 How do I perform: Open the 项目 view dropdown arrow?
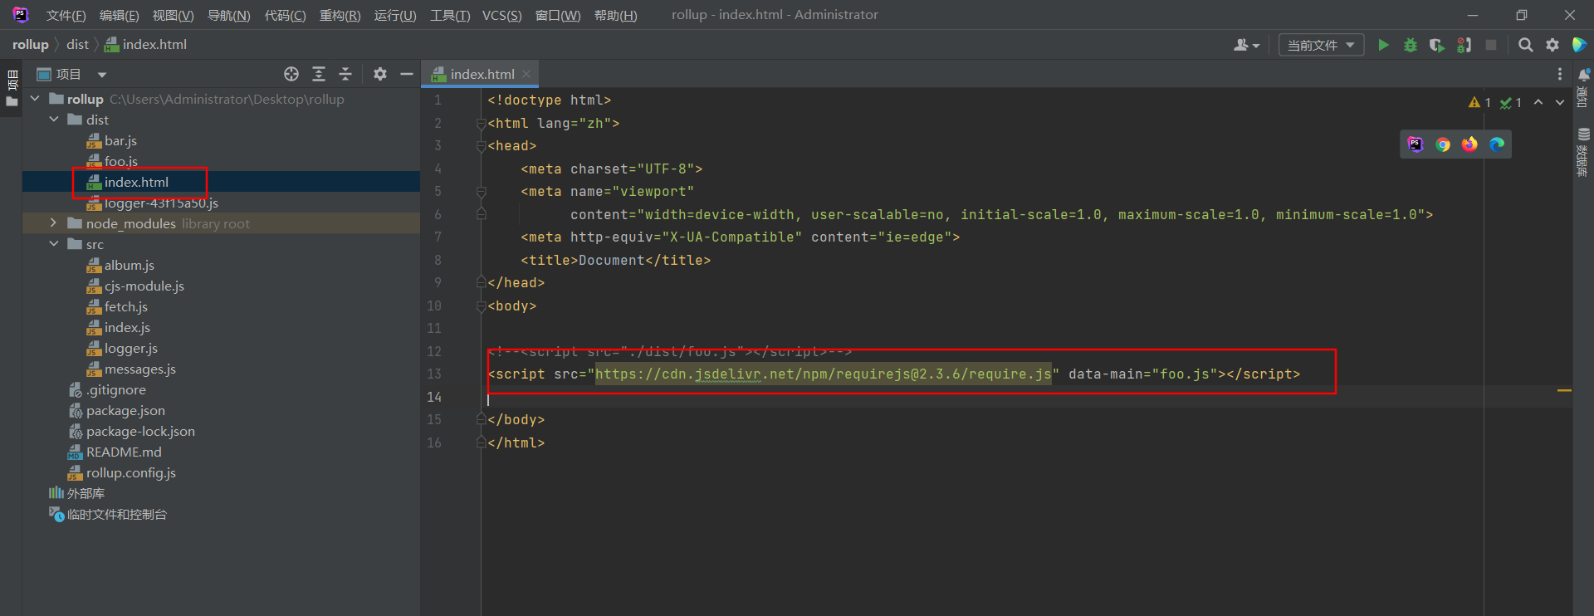(x=101, y=75)
